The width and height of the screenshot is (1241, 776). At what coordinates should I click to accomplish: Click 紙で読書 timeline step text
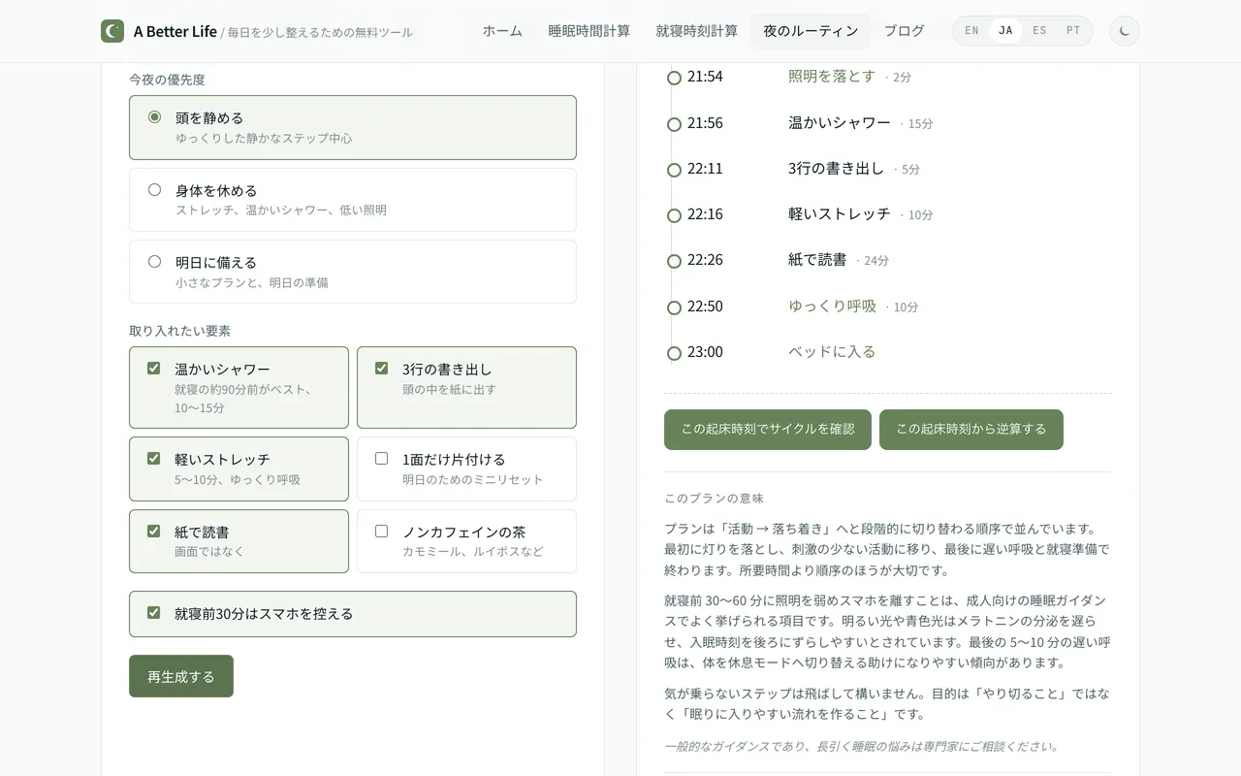pos(817,260)
